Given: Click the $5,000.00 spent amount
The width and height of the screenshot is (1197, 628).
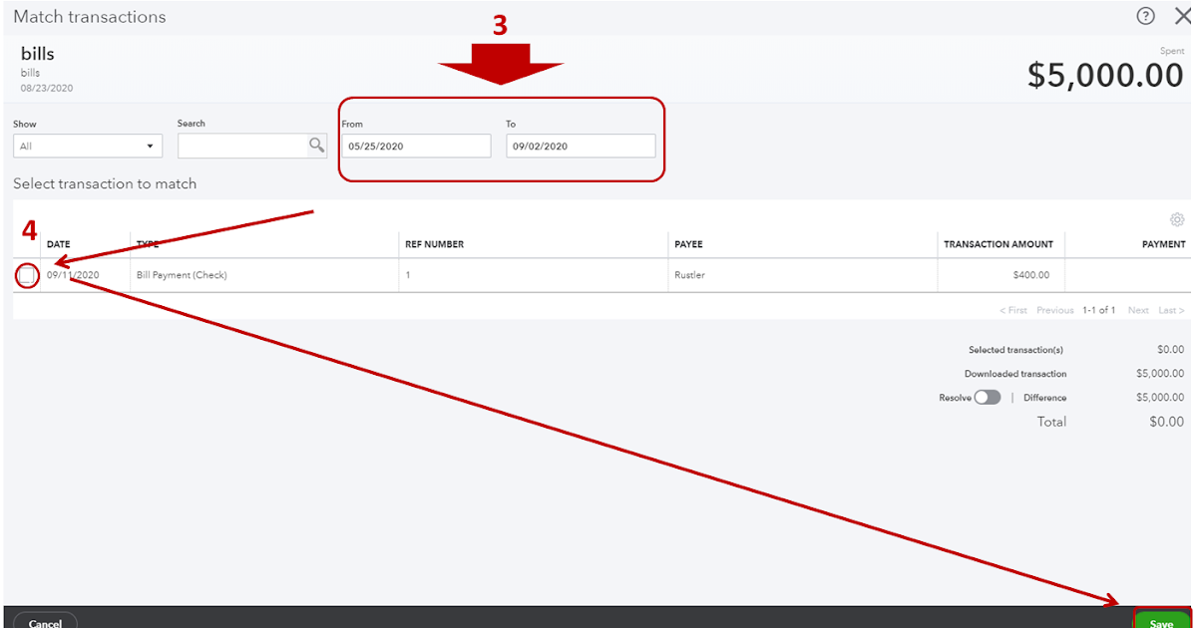Looking at the screenshot, I should [x=1105, y=75].
